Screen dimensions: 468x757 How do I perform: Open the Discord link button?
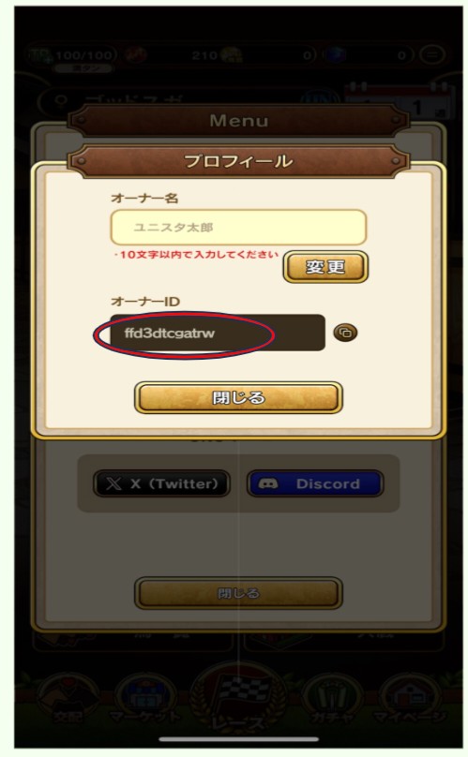315,483
